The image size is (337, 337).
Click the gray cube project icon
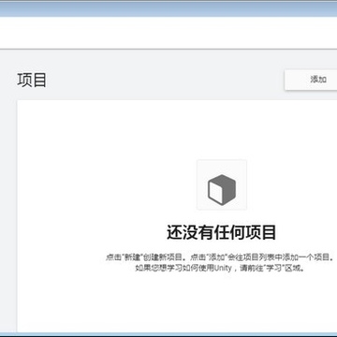tap(222, 189)
